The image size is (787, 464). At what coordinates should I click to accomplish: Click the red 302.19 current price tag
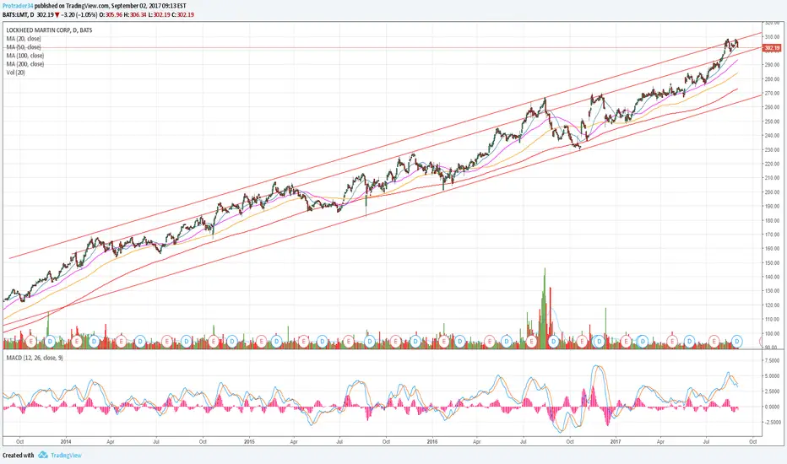pos(772,48)
